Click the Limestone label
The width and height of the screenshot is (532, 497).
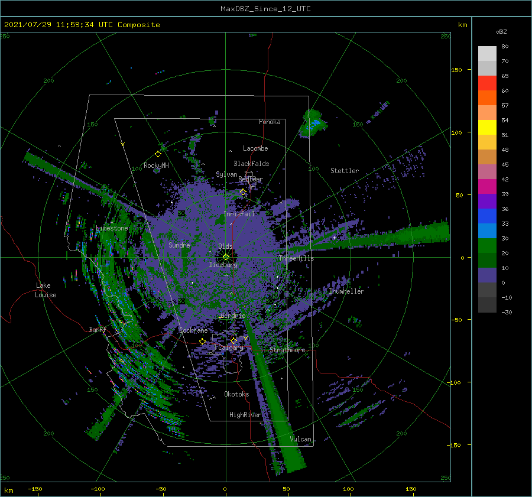click(112, 228)
